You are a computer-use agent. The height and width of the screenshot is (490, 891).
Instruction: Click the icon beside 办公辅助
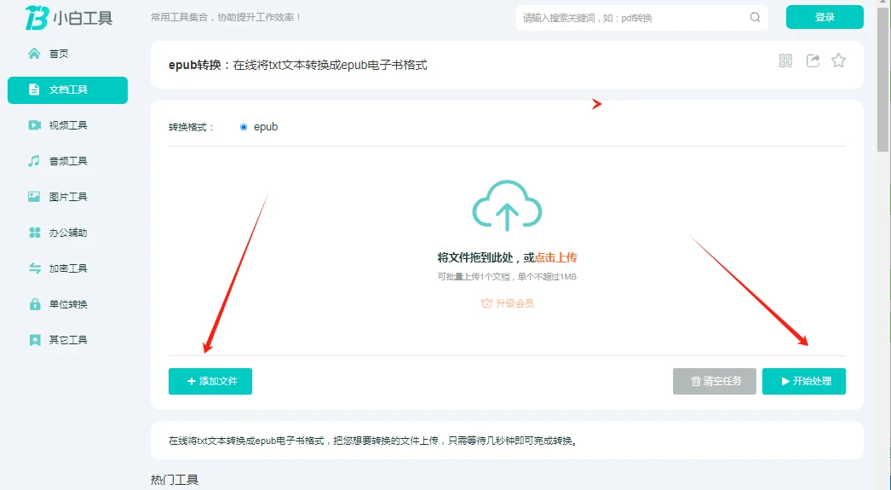point(35,233)
